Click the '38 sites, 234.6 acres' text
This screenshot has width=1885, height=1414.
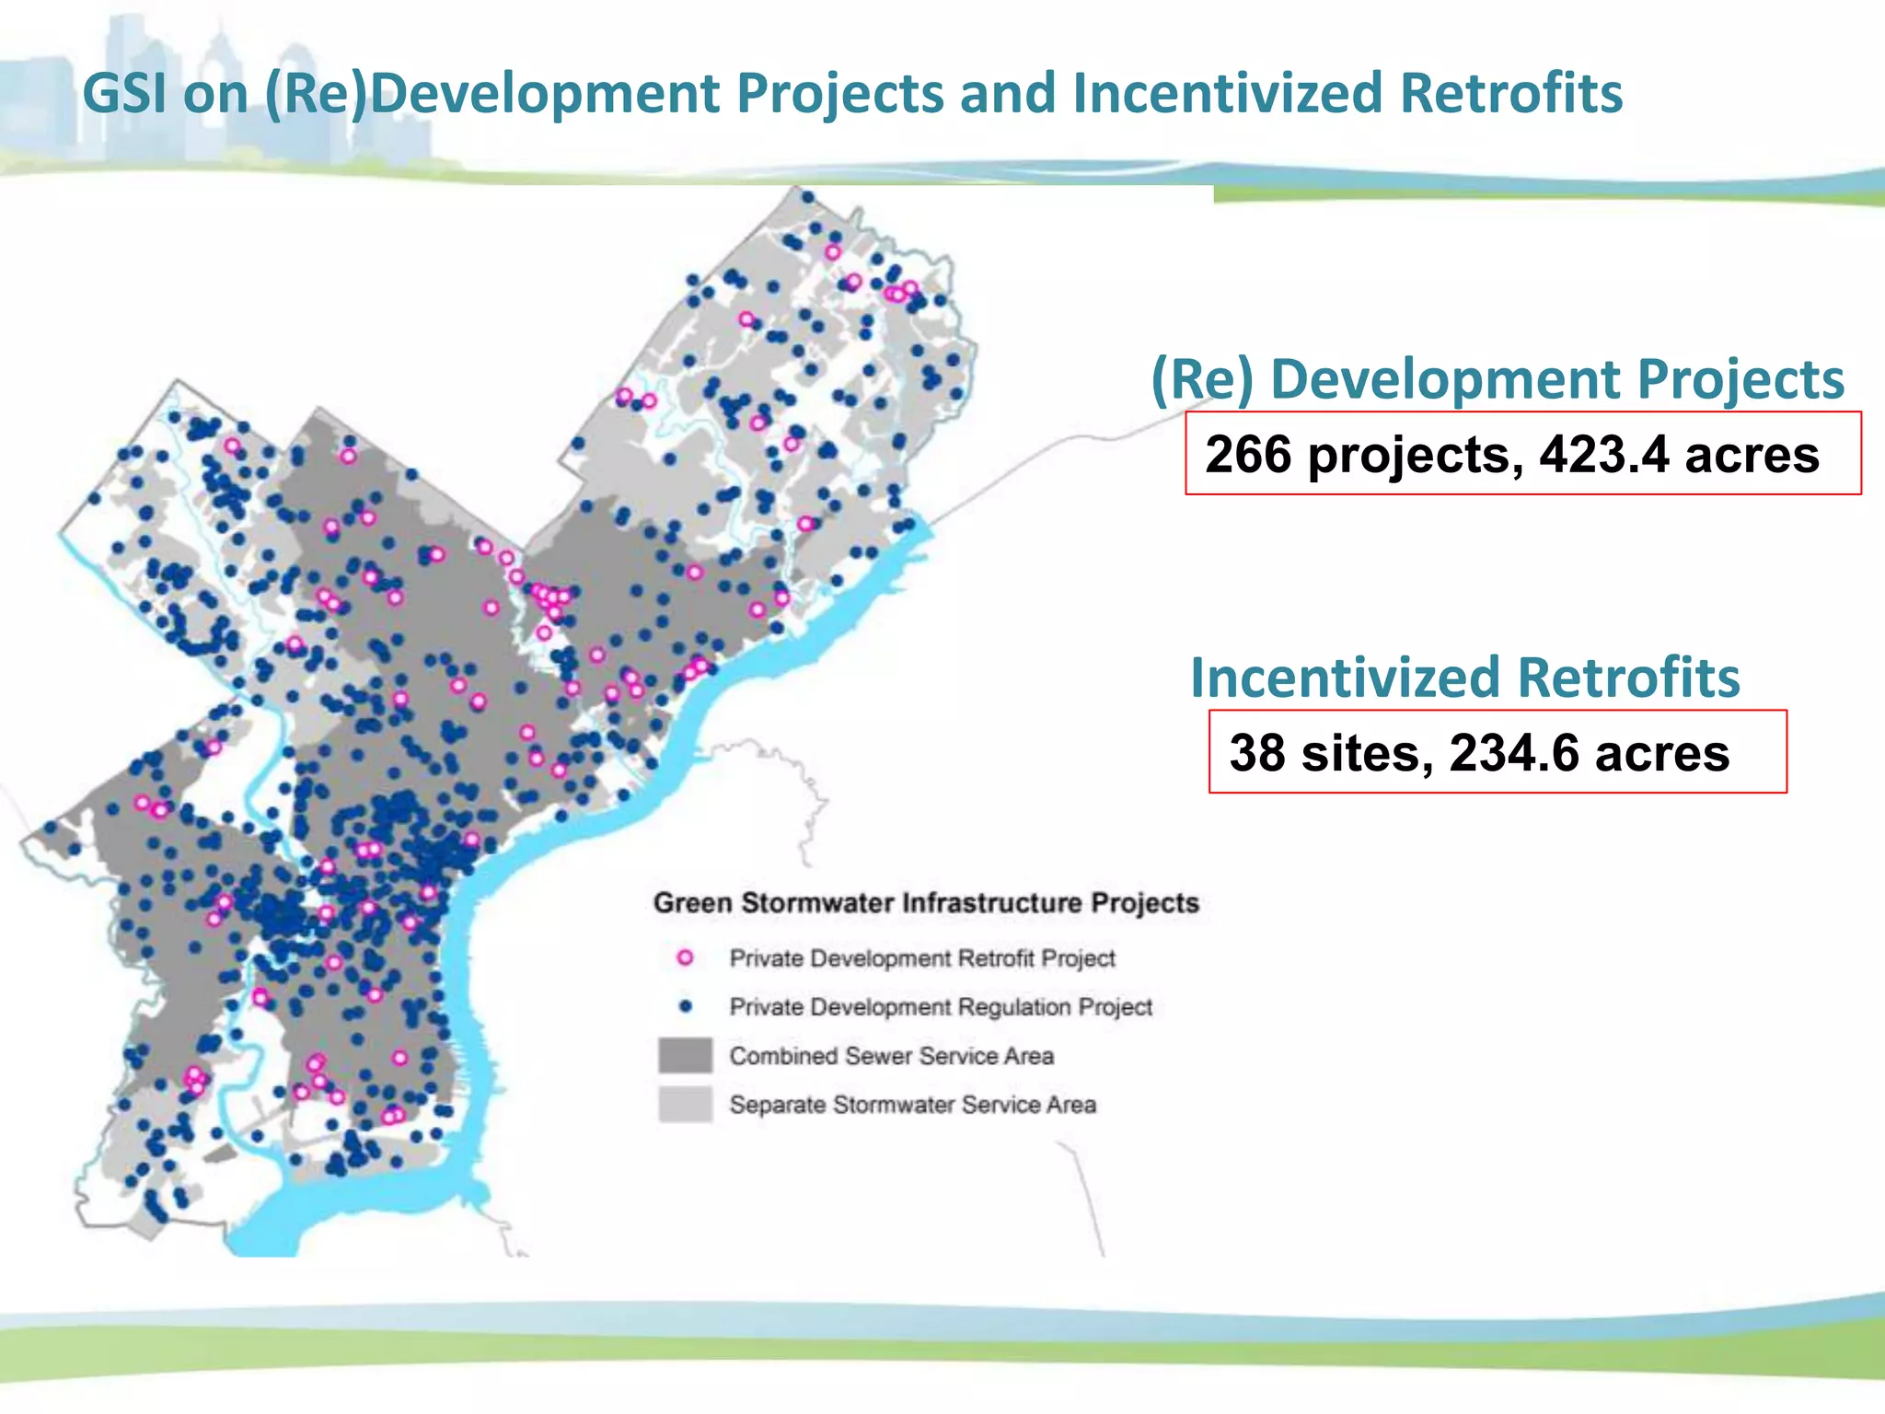pos(1479,753)
